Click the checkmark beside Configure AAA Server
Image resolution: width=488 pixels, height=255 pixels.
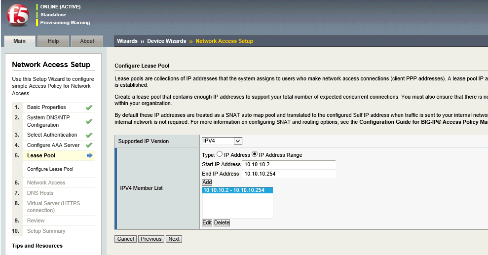(x=89, y=145)
